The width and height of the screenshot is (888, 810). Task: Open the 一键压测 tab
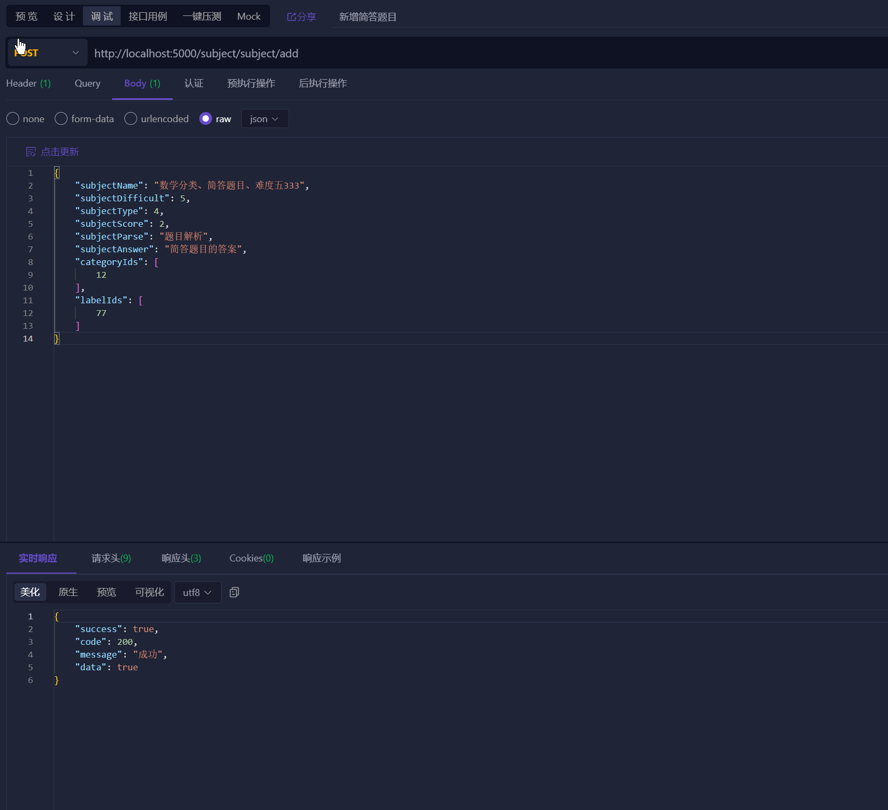click(202, 16)
